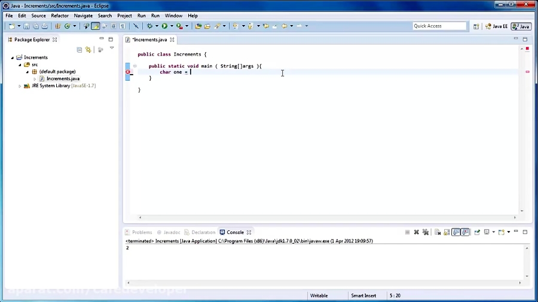Click the Previous Annotation icon
The height and width of the screenshot is (302, 538).
(250, 26)
